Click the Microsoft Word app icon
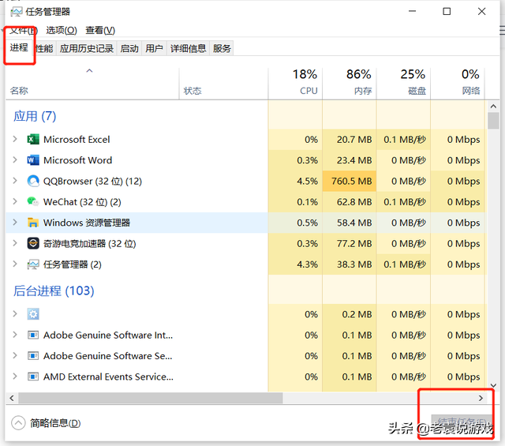 coord(33,160)
